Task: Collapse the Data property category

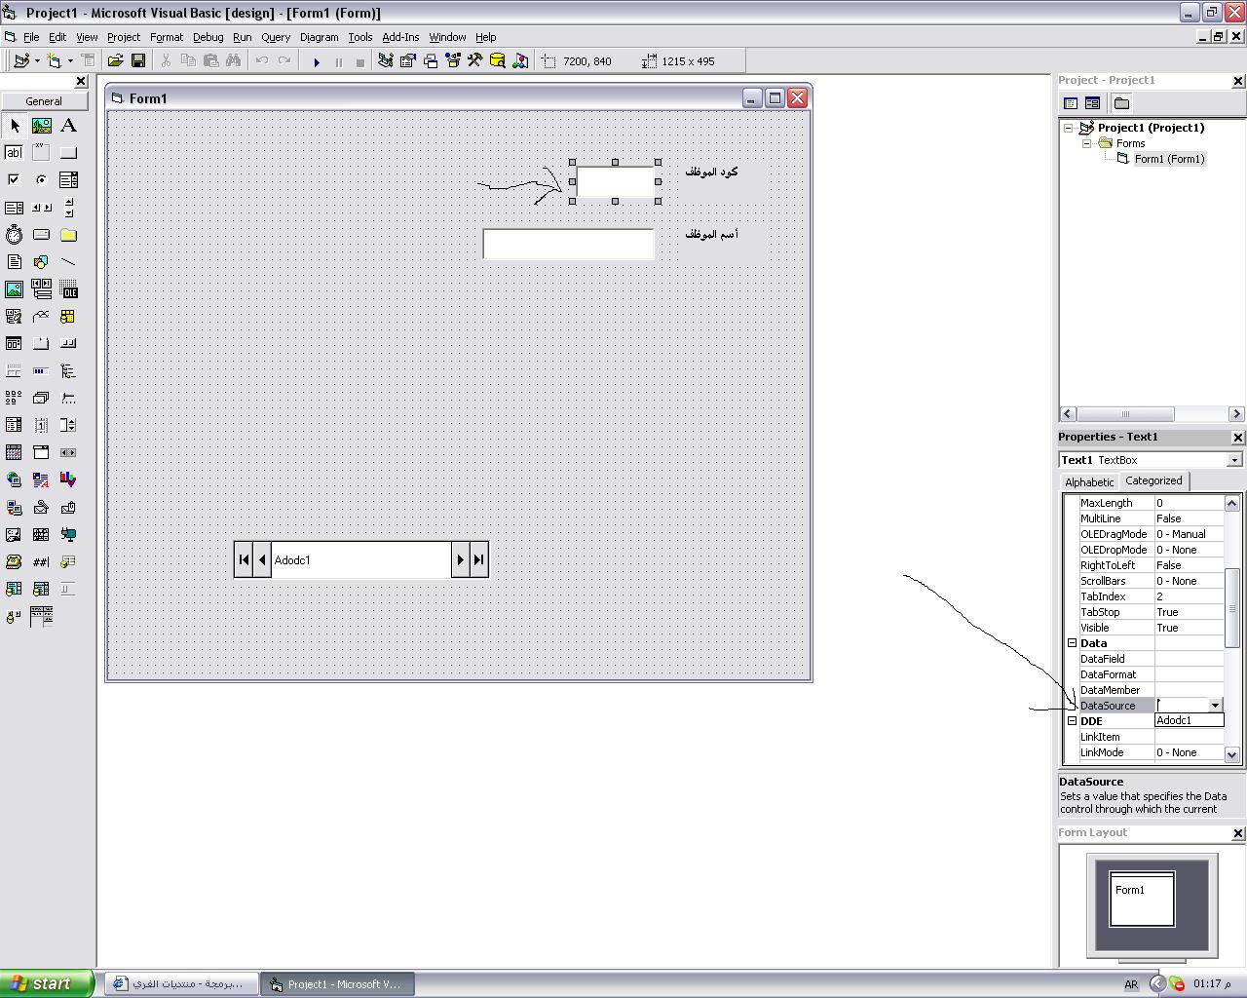Action: [x=1072, y=643]
